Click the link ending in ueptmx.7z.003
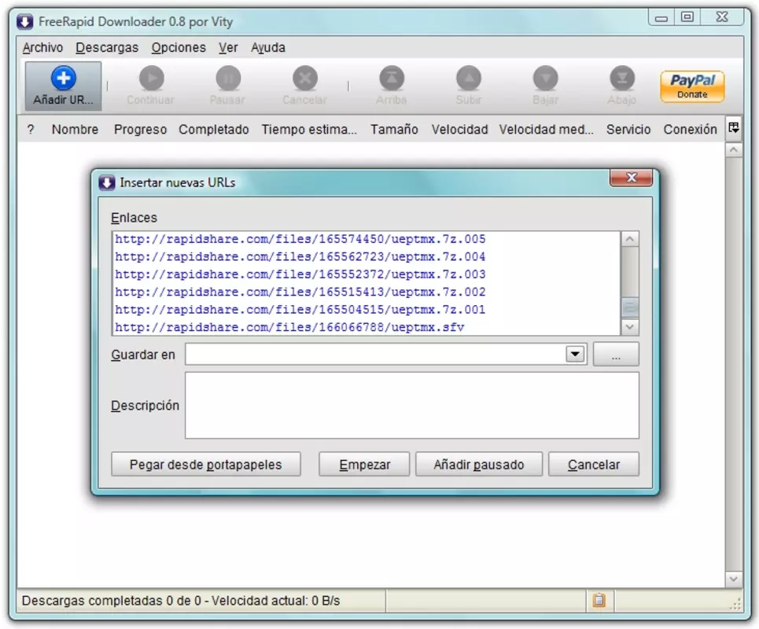 300,274
